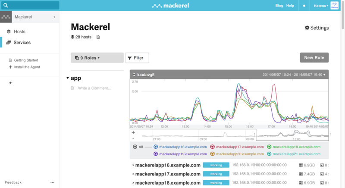
Task: Click memory icon in mackerelapp17 row
Action: 301,174
